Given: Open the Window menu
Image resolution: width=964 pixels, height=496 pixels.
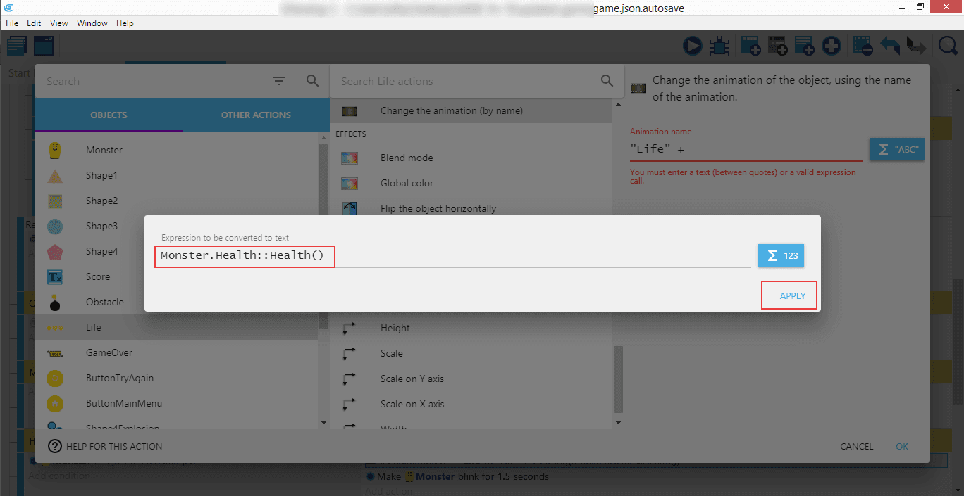Looking at the screenshot, I should click(92, 23).
